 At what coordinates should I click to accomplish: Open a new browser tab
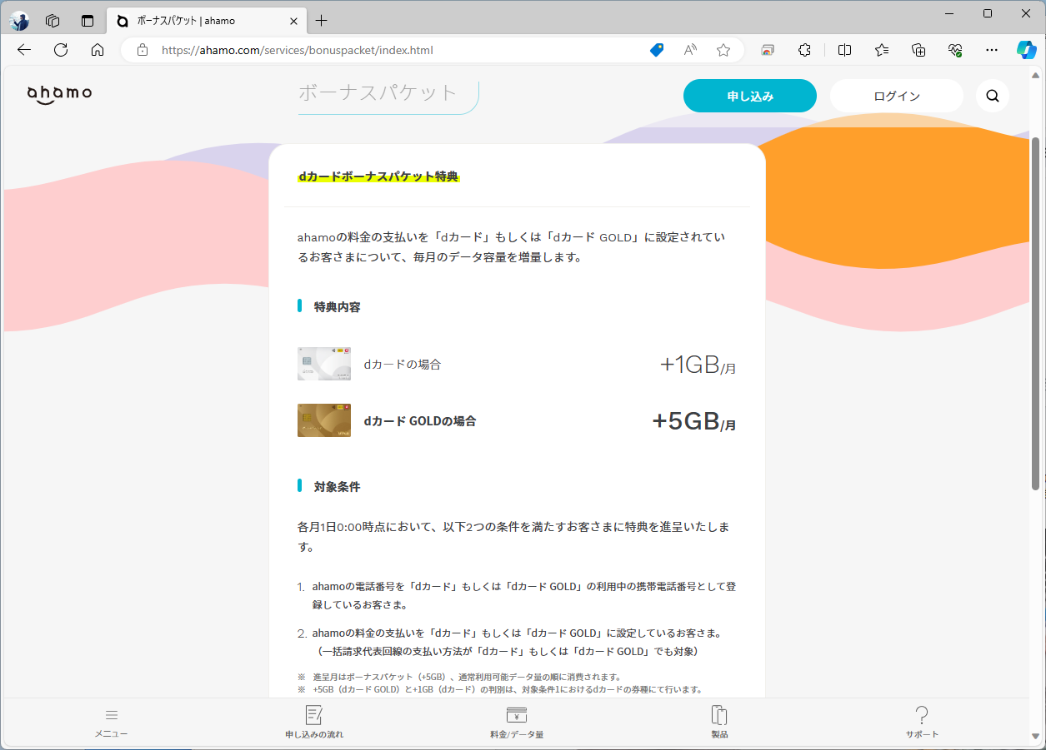click(322, 21)
